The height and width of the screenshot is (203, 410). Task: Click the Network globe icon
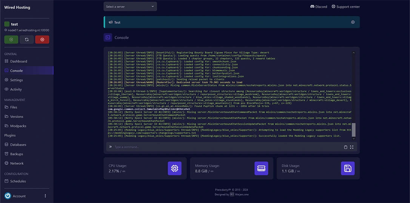tap(6, 164)
